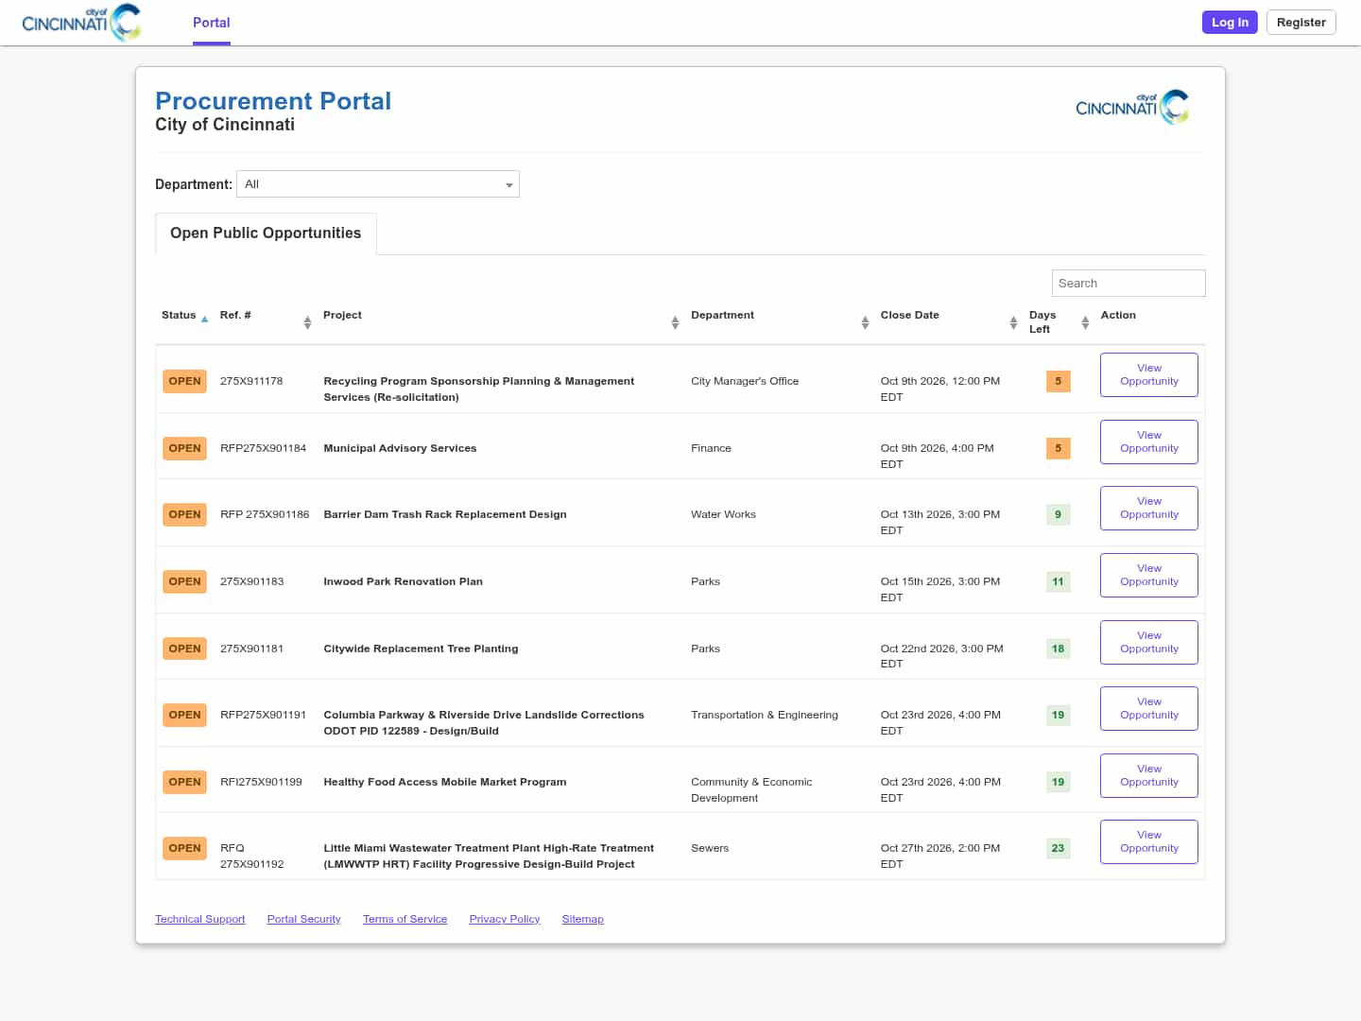The width and height of the screenshot is (1361, 1021).
Task: Click the Citywide Replacement Tree Planting title
Action: tap(421, 649)
